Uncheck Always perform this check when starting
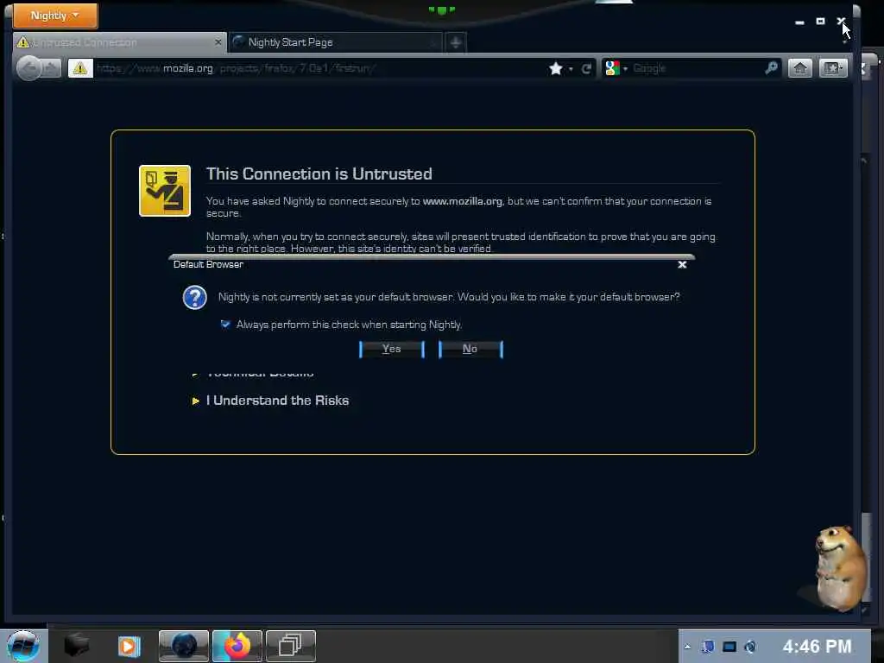The image size is (884, 663). click(225, 325)
